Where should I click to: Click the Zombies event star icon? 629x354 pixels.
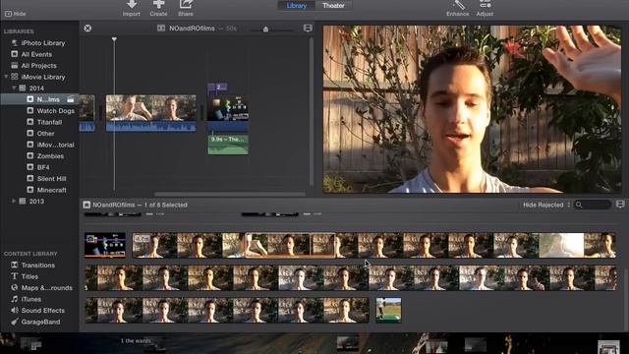(30, 155)
